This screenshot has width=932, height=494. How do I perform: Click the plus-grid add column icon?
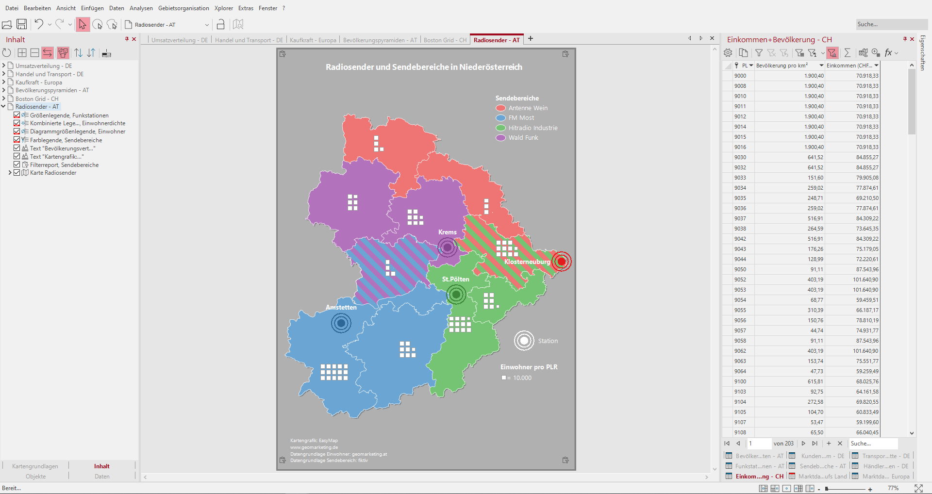pos(876,53)
